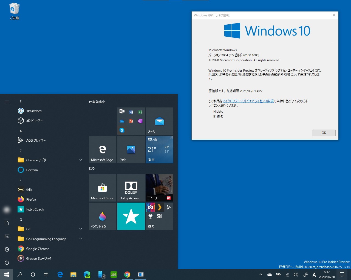The height and width of the screenshot is (280, 351).
Task: Open the メール tile in Start menu
Action: coord(159,121)
